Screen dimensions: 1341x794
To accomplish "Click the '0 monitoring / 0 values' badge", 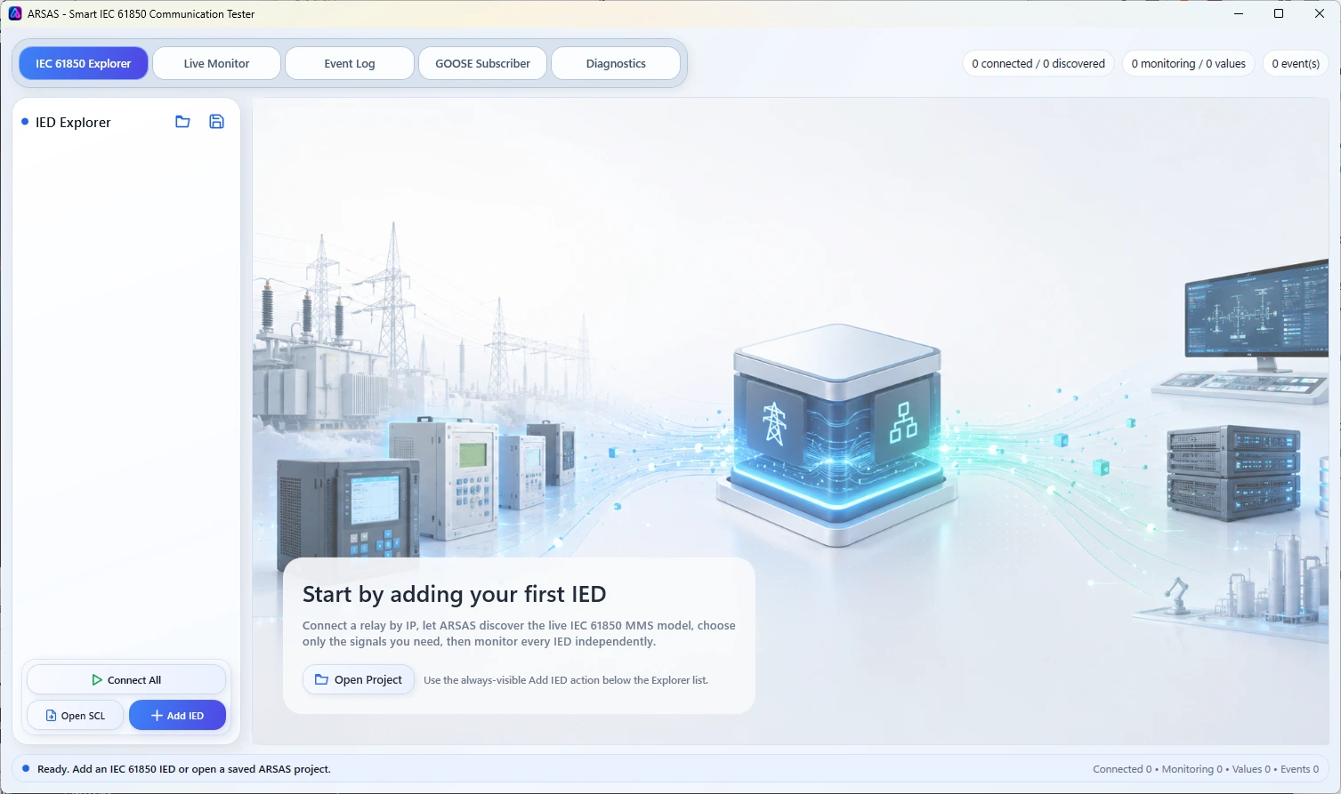I will tap(1189, 63).
